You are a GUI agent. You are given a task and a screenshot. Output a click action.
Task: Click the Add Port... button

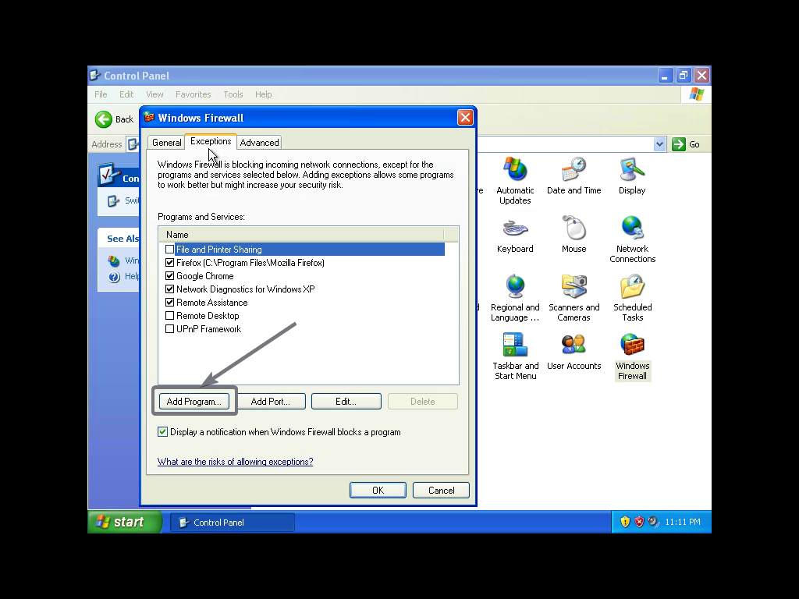[271, 402]
